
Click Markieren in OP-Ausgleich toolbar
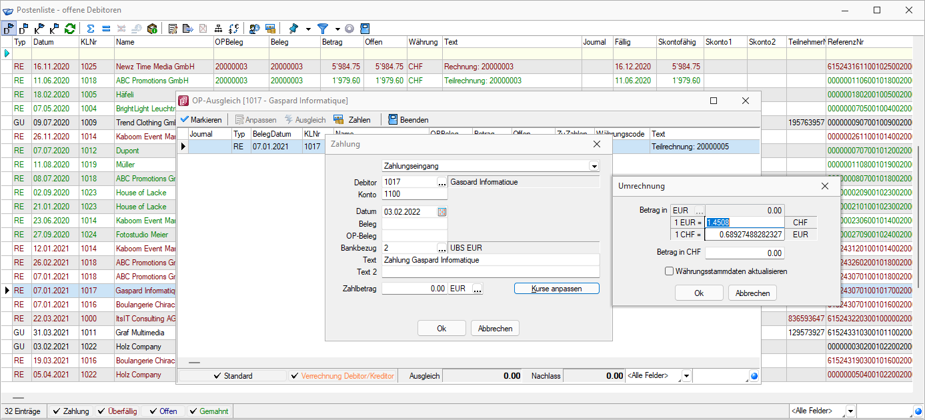(x=200, y=119)
